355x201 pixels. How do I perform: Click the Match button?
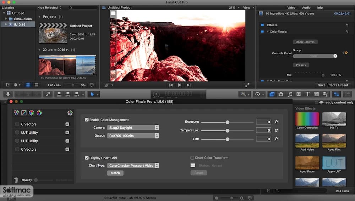(115, 173)
